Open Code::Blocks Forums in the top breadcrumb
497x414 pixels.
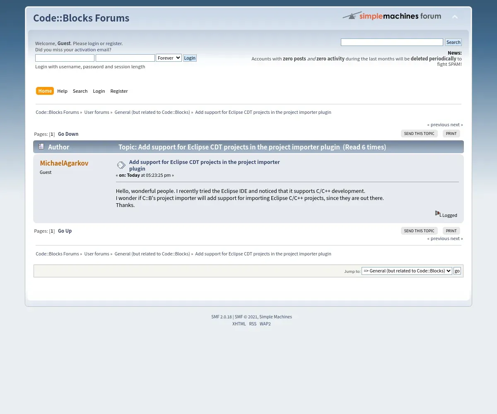coord(57,112)
